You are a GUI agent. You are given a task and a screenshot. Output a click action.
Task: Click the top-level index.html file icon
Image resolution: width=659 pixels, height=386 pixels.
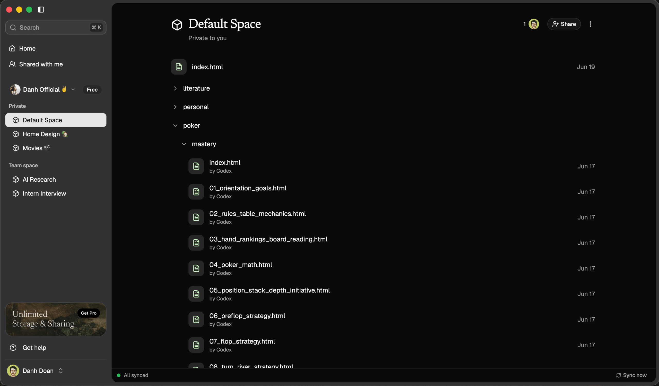[179, 67]
